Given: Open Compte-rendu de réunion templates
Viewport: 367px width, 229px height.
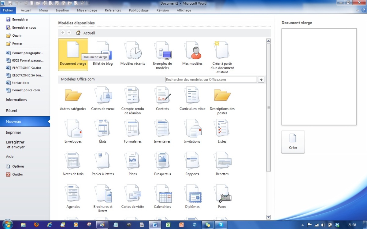Looking at the screenshot, I should [x=133, y=101].
